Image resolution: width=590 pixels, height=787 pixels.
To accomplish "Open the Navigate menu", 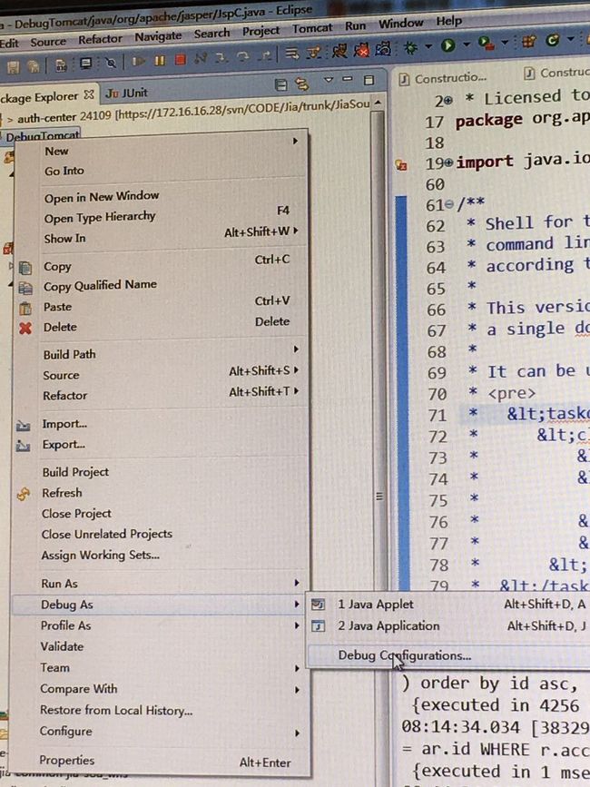I will click(158, 36).
